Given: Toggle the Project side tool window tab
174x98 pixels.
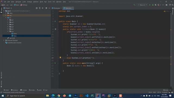Looking at the screenshot, I should (1, 10).
